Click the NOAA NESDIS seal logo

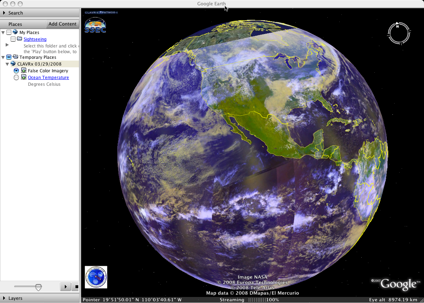[x=96, y=277]
